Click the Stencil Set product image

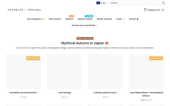(x=23, y=72)
